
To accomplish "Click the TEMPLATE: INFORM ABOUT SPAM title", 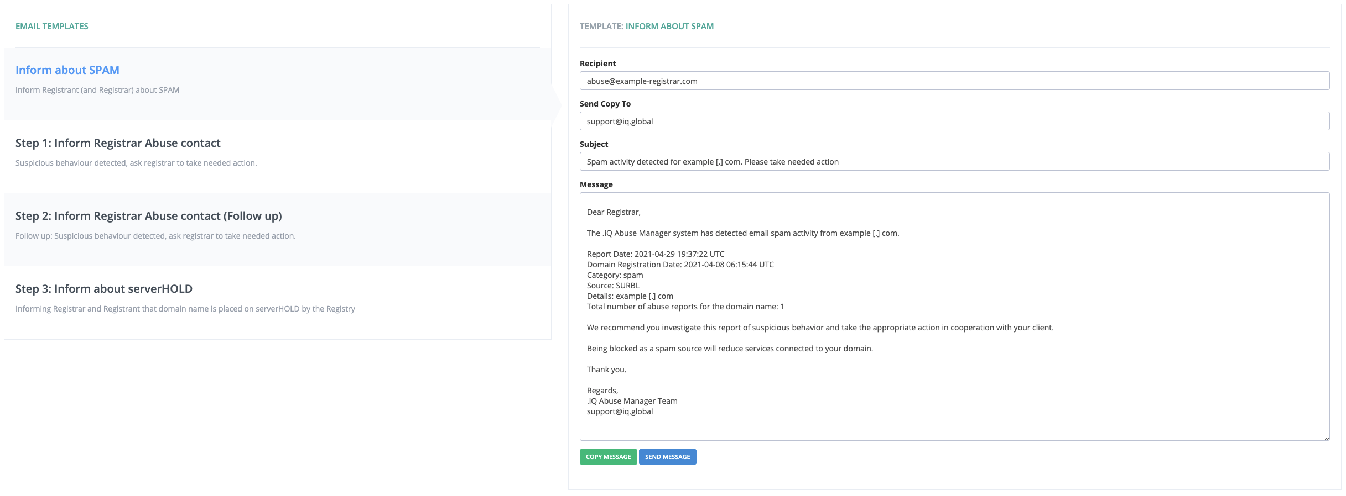I will [x=647, y=26].
